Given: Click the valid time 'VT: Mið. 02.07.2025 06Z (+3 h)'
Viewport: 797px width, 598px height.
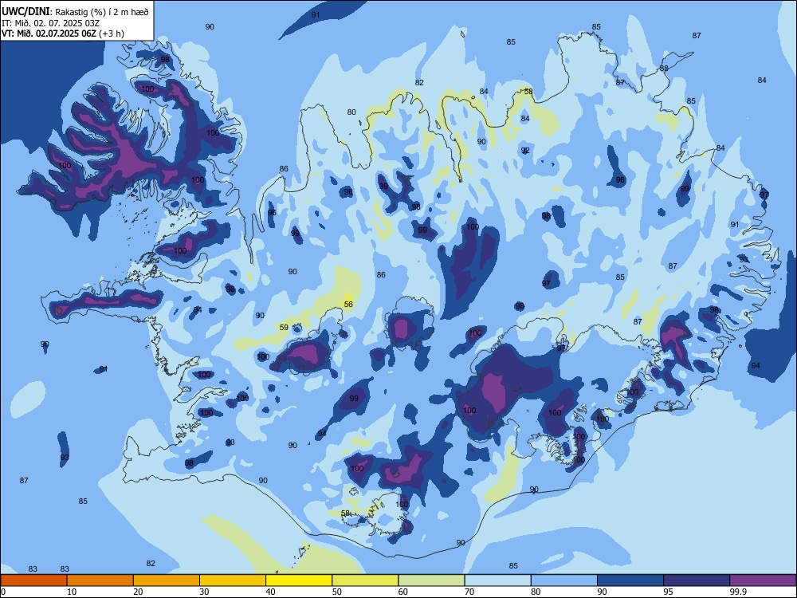Looking at the screenshot, I should [62, 33].
